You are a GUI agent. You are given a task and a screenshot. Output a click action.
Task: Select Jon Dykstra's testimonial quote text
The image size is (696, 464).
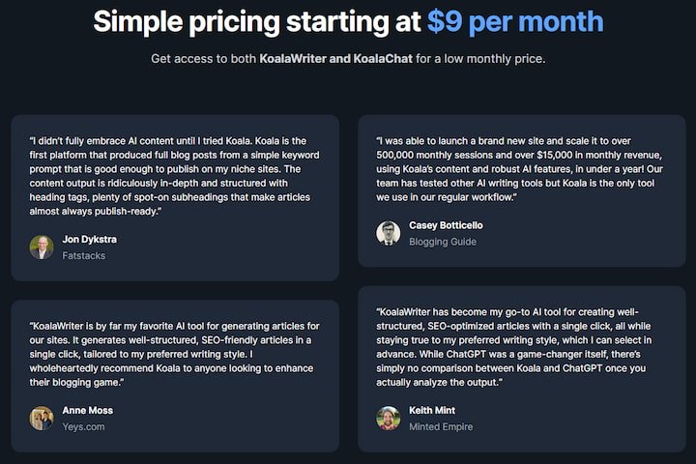point(174,176)
